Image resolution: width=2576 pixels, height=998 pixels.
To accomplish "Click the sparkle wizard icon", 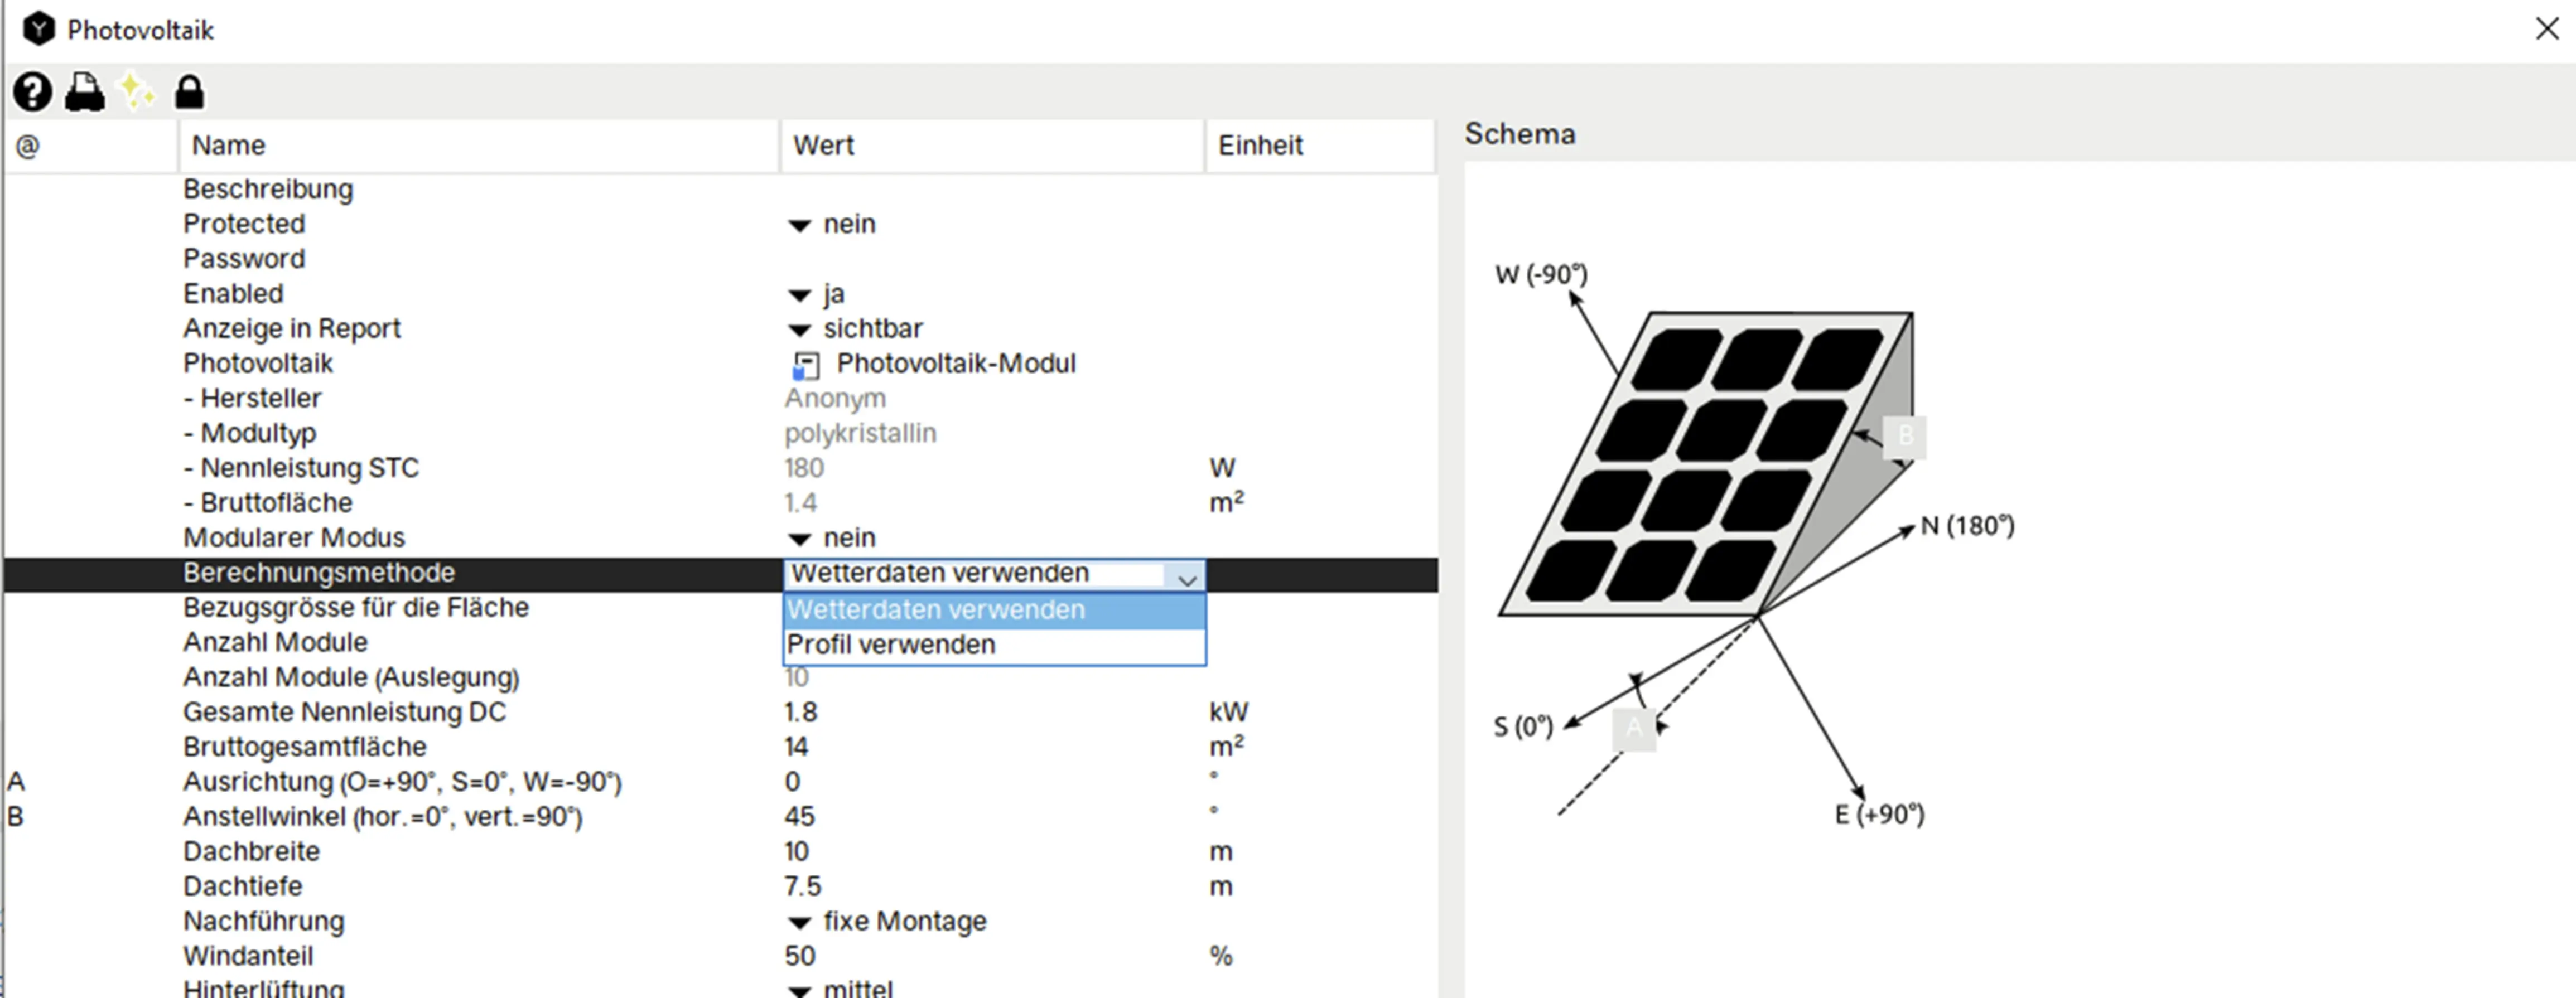I will pos(136,92).
